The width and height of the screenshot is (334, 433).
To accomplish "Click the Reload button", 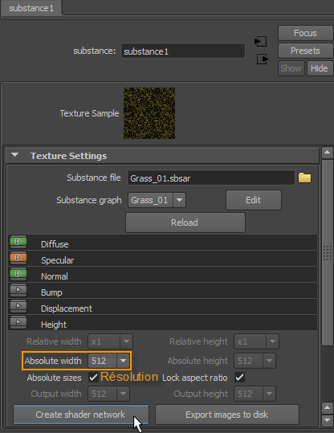I will (185, 223).
